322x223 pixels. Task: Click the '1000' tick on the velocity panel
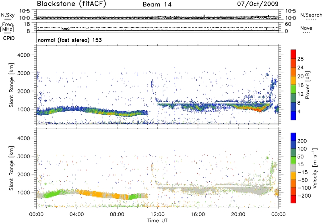[23, 192]
